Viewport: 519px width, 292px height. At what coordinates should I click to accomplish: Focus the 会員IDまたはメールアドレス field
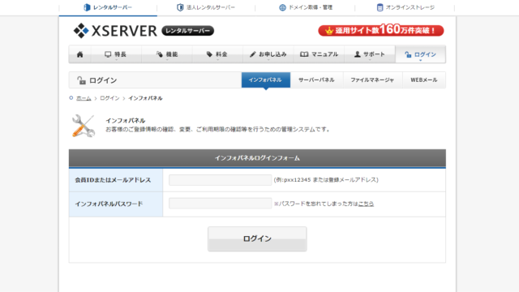pos(220,180)
